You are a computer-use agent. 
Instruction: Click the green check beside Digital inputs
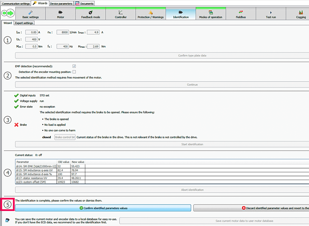(17, 96)
